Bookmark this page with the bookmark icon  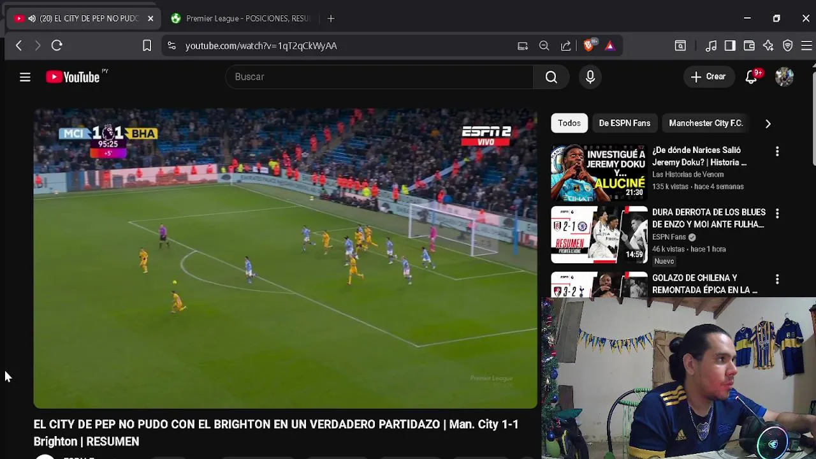pos(147,45)
